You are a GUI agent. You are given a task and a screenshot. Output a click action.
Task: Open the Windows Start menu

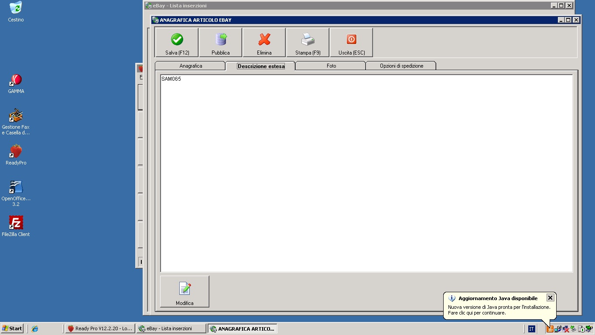click(x=12, y=328)
